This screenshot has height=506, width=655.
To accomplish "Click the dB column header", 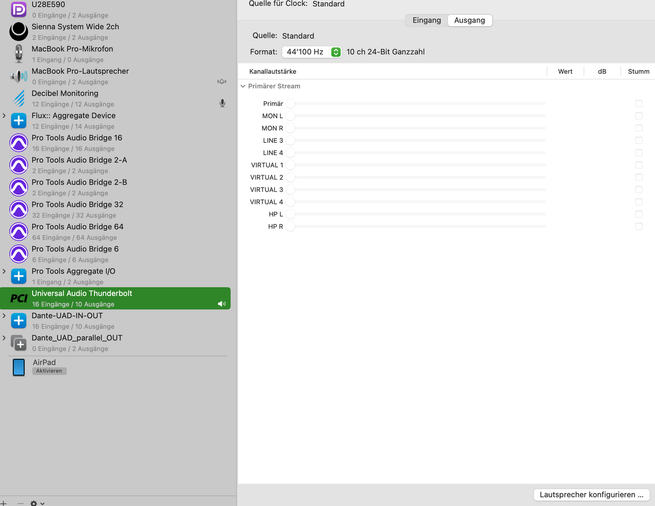I will click(602, 71).
